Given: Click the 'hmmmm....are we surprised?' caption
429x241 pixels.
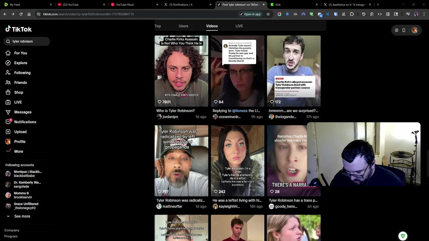Looking at the screenshot, I should pos(293,111).
